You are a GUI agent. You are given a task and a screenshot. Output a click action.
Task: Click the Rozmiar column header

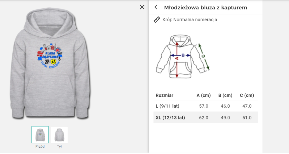pos(164,95)
